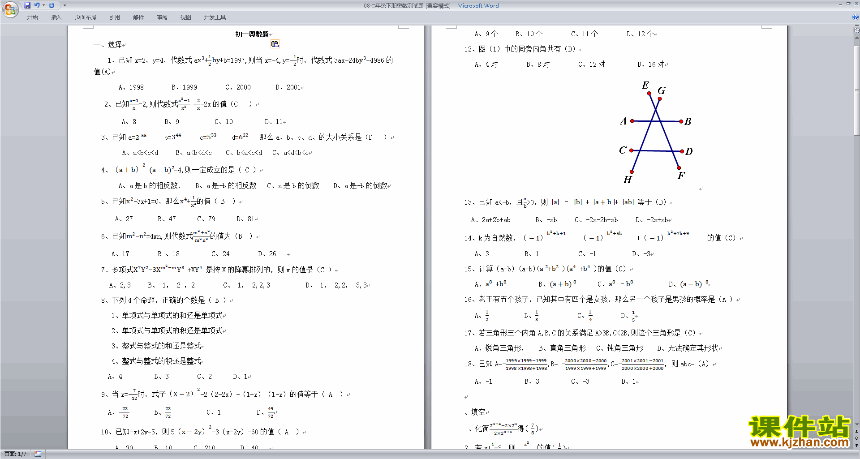Click option D、26 in question 6

[267, 254]
